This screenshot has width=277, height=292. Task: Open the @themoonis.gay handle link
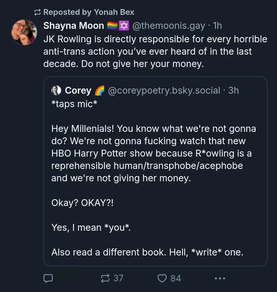point(168,26)
